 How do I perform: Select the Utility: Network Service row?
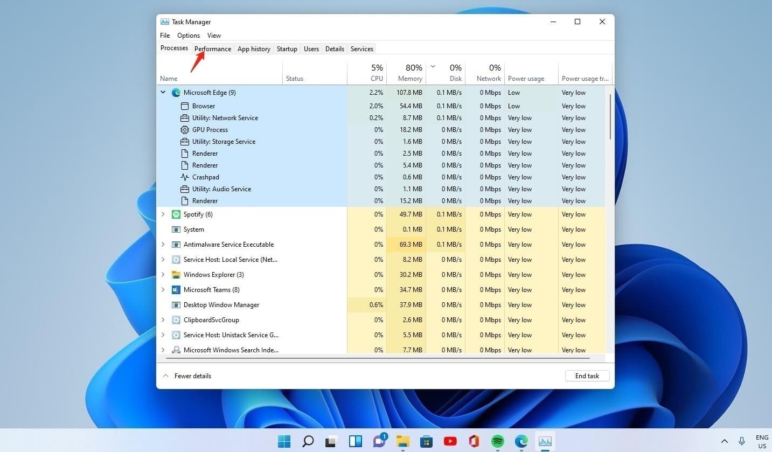coord(381,118)
